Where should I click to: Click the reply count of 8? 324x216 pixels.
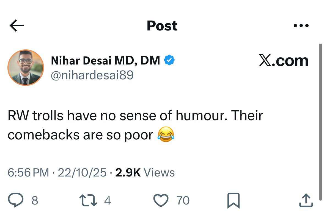coord(35,201)
